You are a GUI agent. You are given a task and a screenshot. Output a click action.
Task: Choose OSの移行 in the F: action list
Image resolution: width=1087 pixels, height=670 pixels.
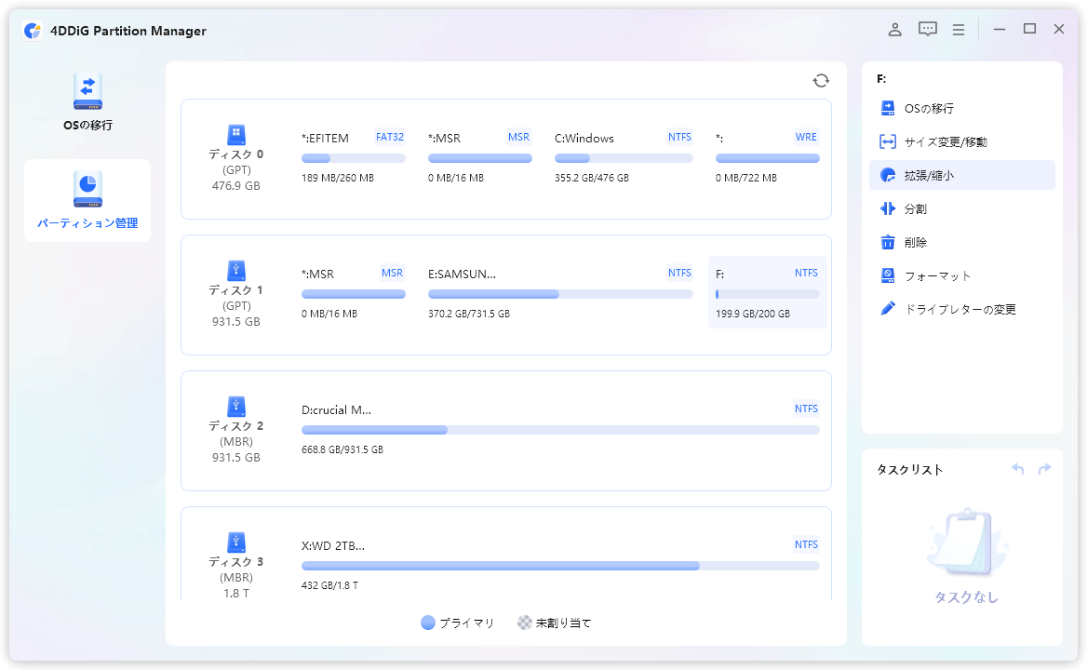point(962,108)
